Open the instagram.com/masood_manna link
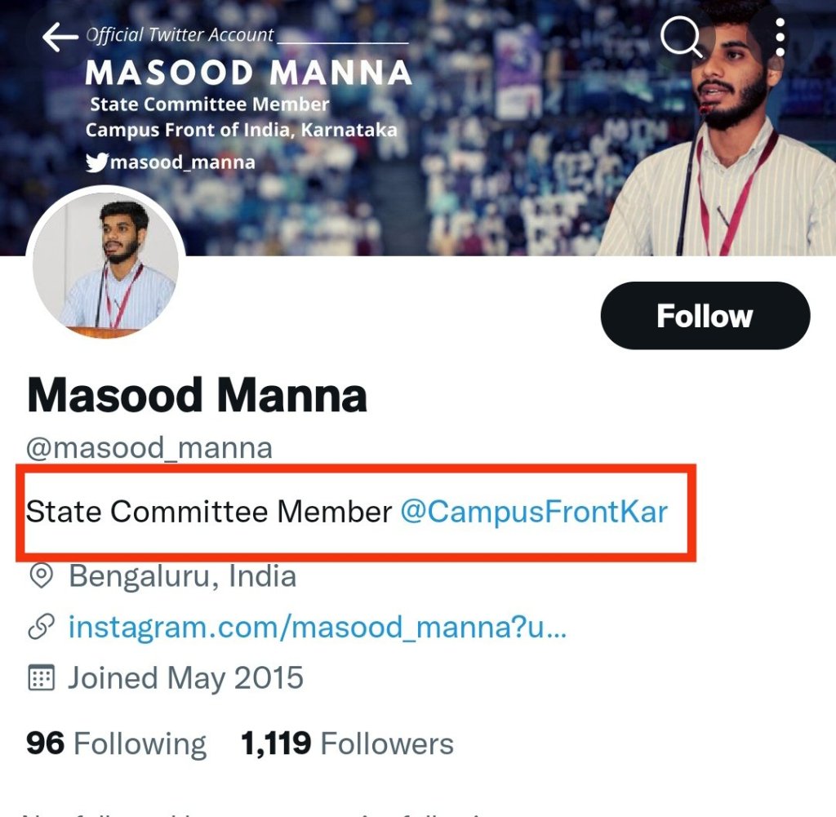This screenshot has height=817, width=836. tap(318, 628)
